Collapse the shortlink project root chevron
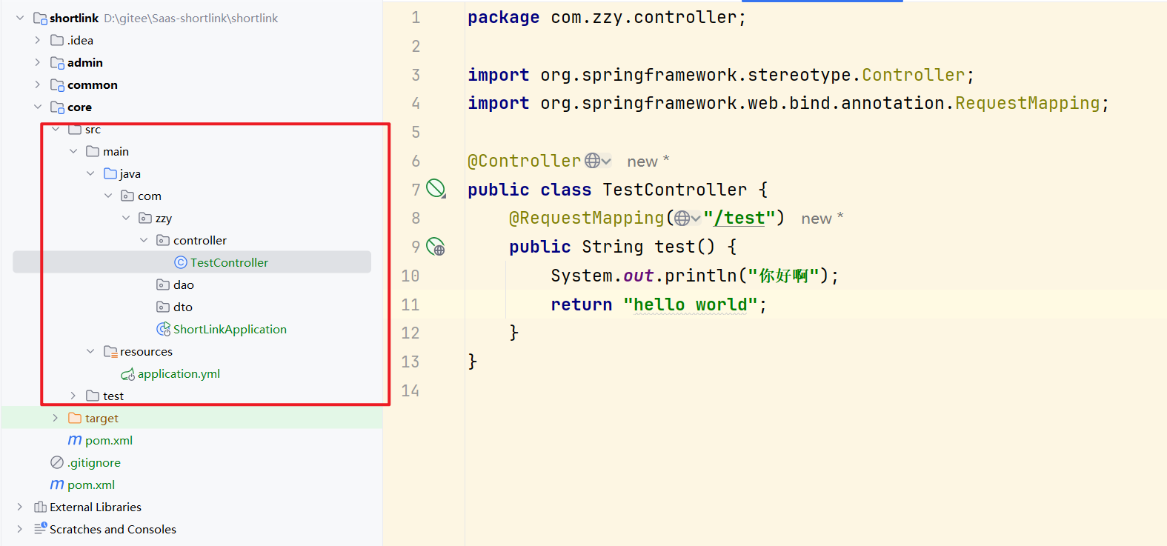This screenshot has width=1167, height=546. (x=20, y=18)
